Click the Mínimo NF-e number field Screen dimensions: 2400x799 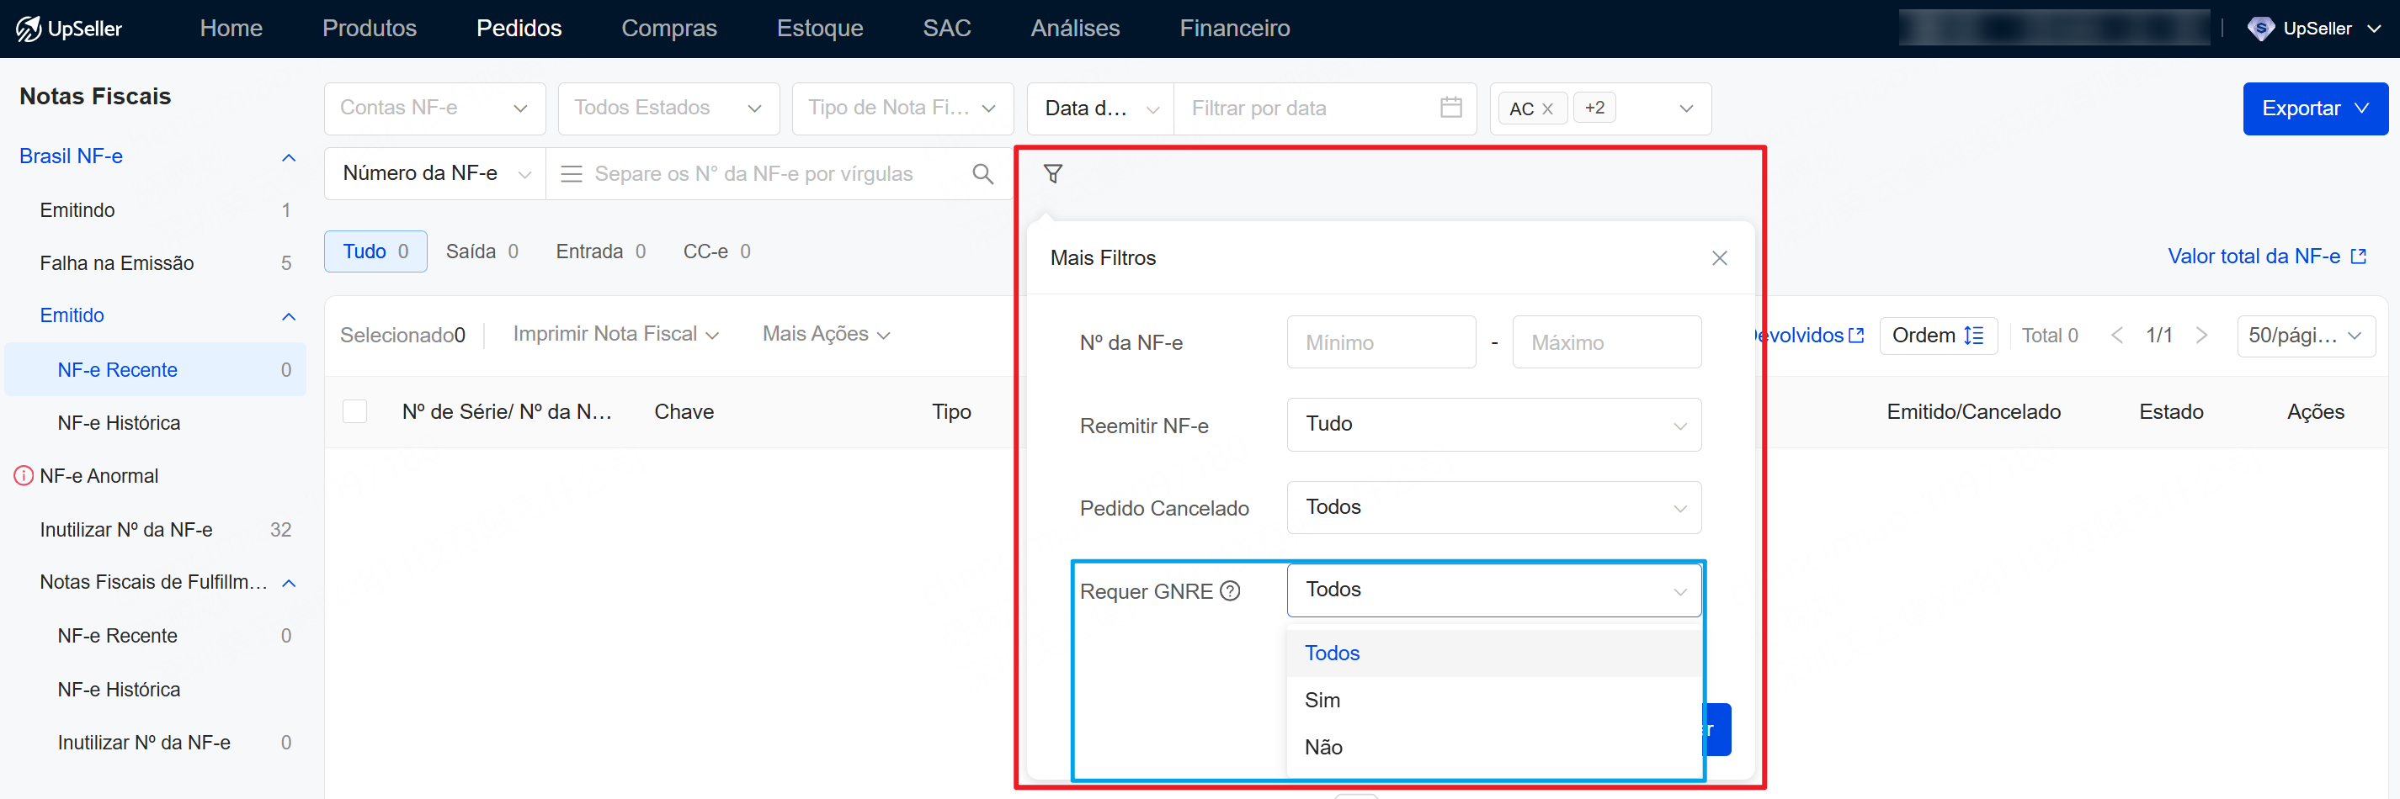tap(1380, 342)
